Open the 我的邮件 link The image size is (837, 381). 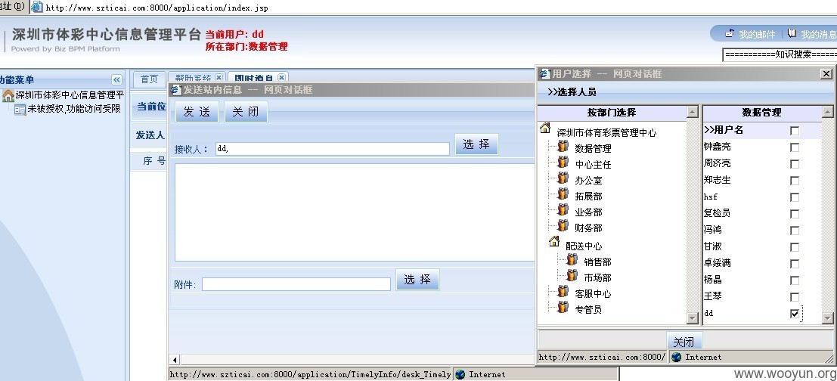click(757, 34)
